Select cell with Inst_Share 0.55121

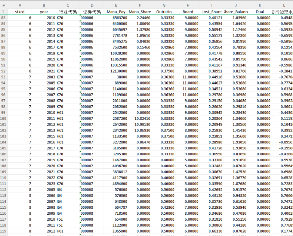(212, 36)
